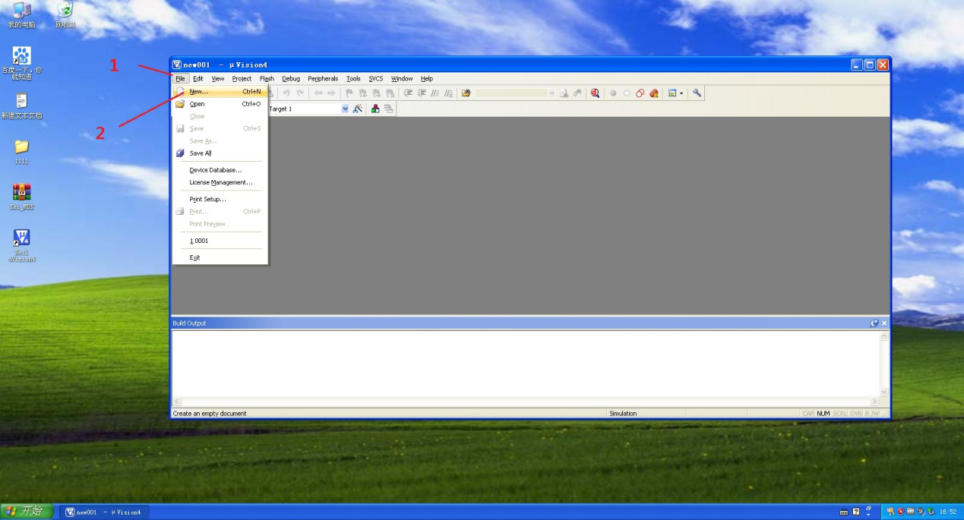Click the multi-project workspace icon after Manage Components

pos(388,109)
